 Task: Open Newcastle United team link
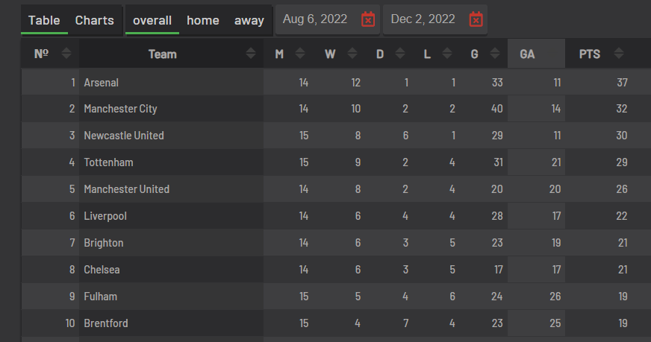[x=124, y=136]
